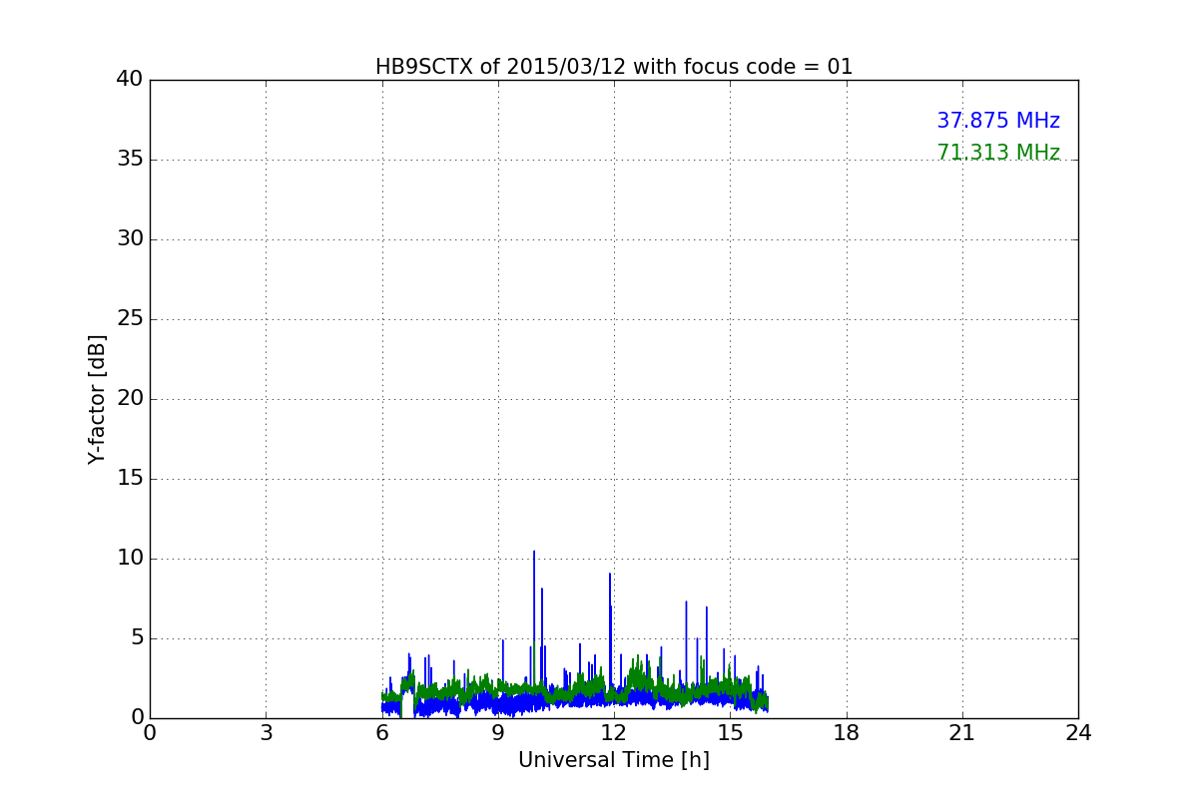Click the x-axis tick label '3'

(x=266, y=733)
